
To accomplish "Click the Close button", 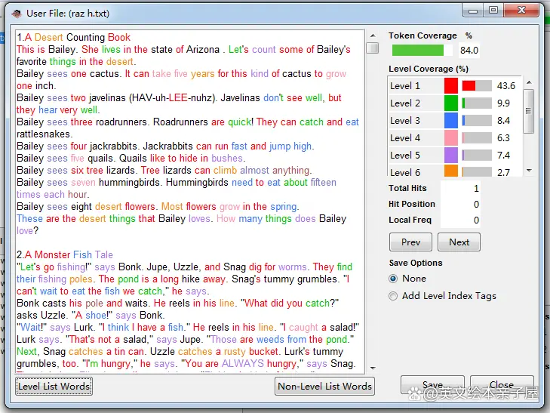I will click(502, 385).
